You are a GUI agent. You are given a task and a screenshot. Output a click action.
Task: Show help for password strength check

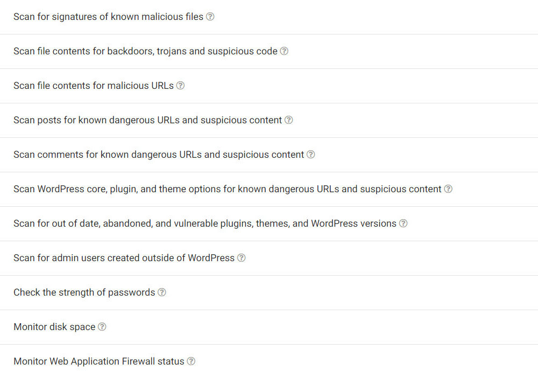[x=162, y=292]
